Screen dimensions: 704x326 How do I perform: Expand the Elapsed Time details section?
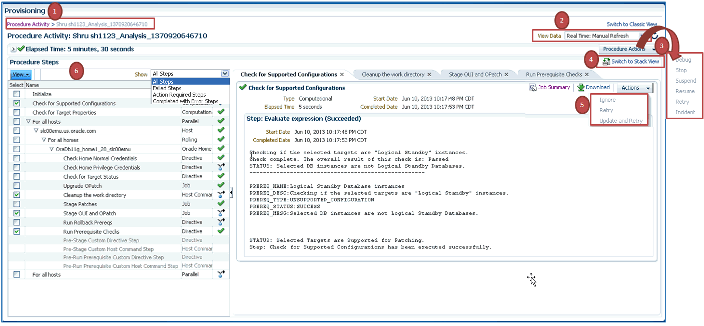click(14, 49)
